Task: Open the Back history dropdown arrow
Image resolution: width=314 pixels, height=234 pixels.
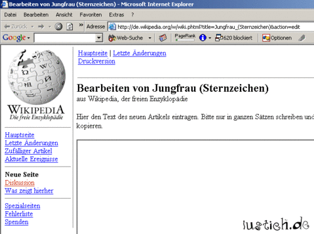Action: click(x=32, y=26)
